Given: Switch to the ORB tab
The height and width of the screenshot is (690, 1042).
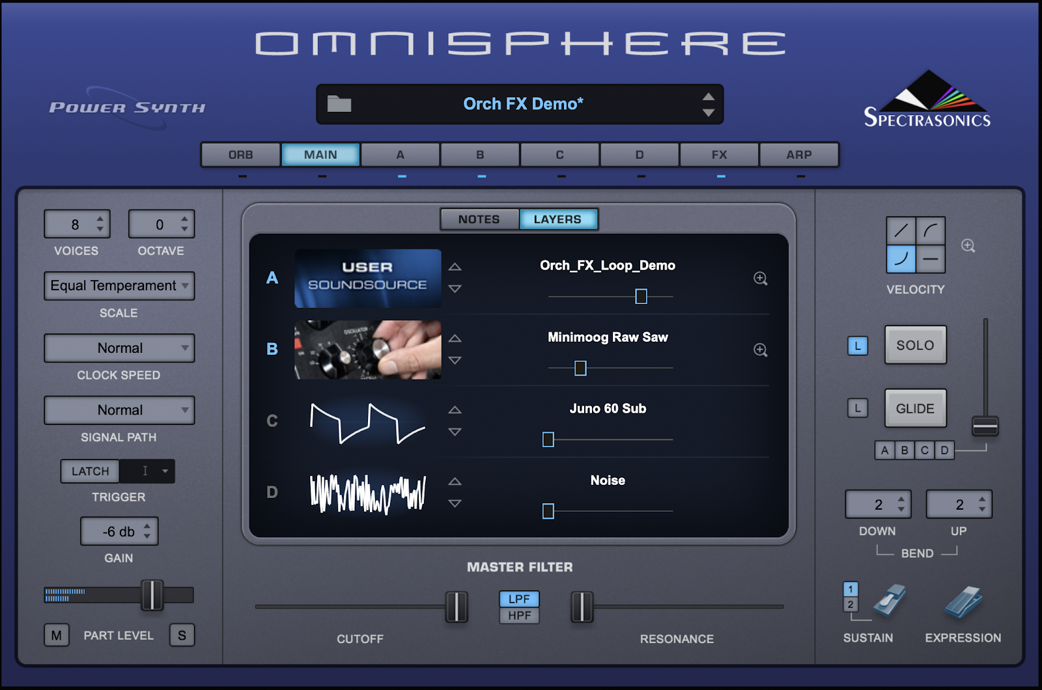Looking at the screenshot, I should click(240, 155).
